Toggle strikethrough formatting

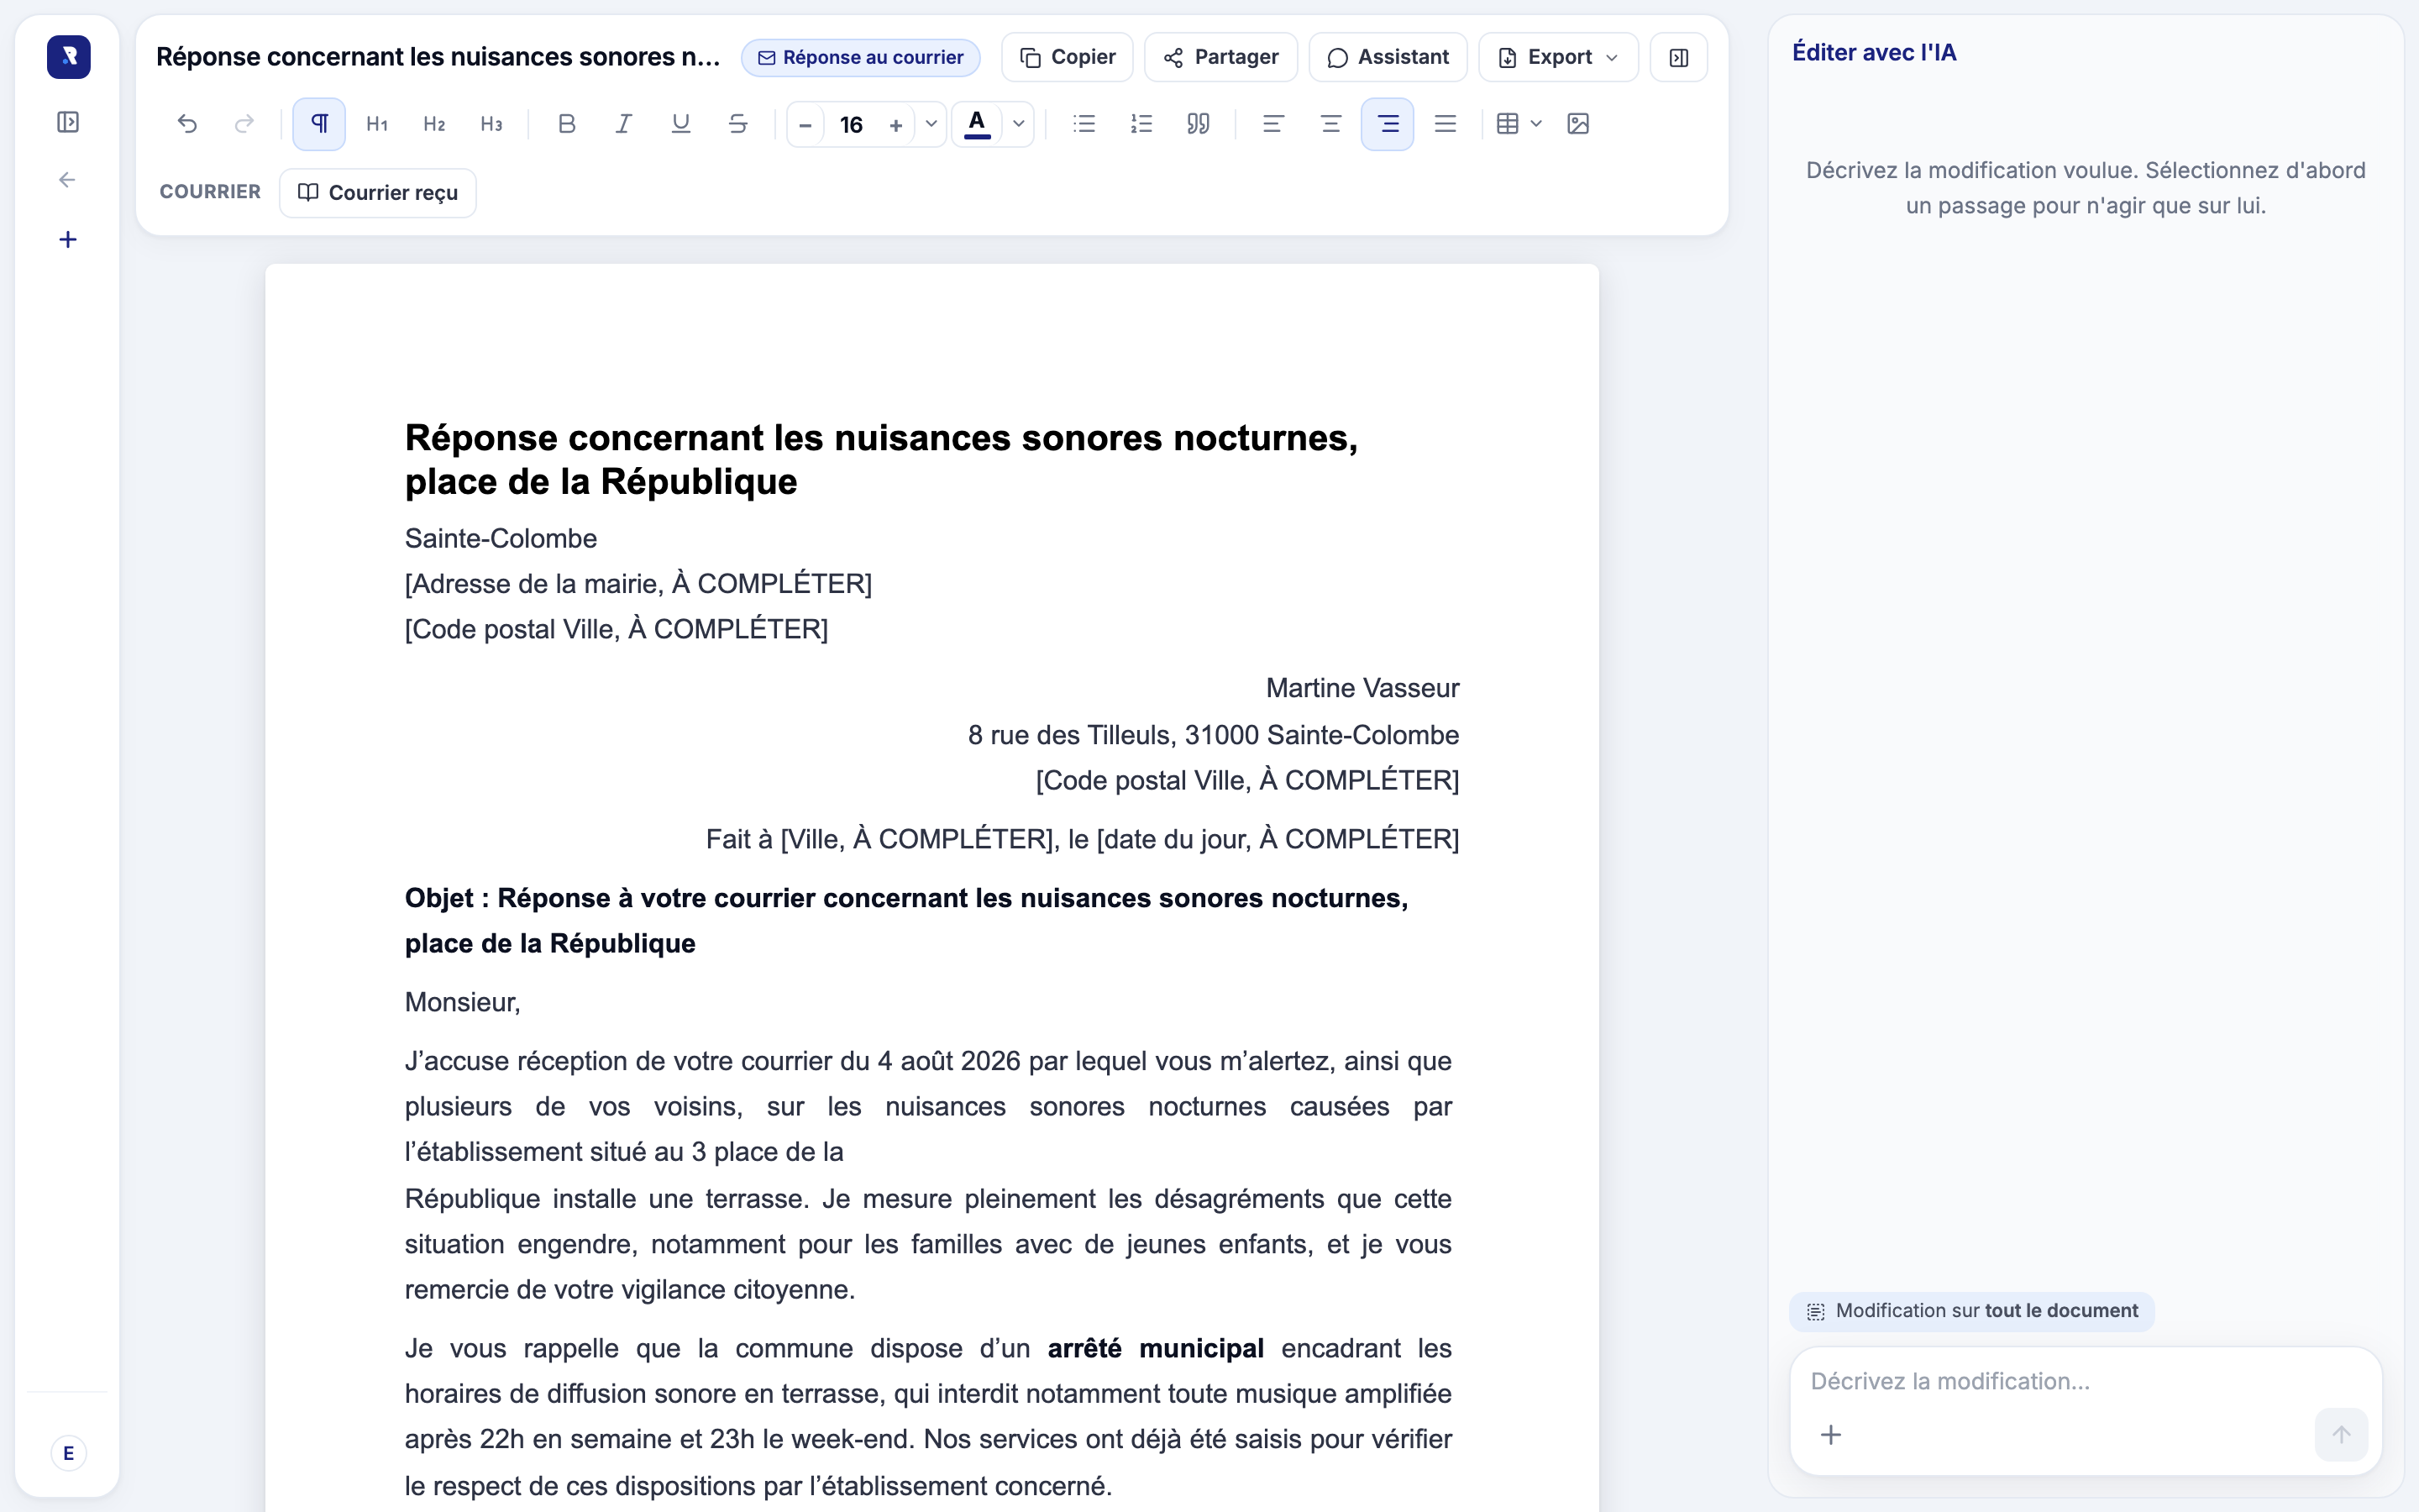coord(737,124)
